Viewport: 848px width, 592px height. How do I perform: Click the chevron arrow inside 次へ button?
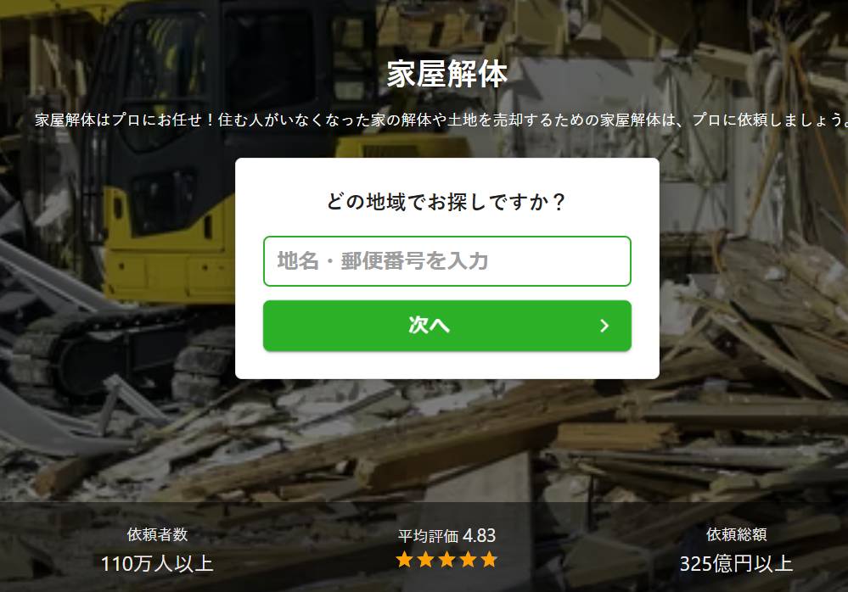(x=604, y=326)
